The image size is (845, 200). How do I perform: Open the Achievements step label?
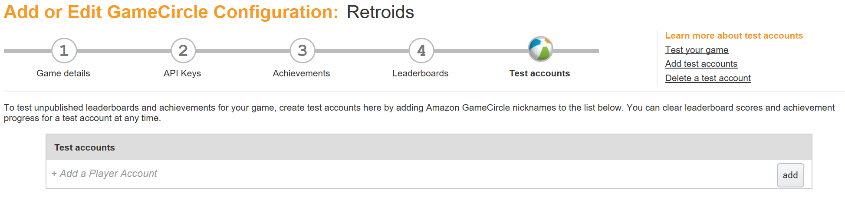pos(301,73)
